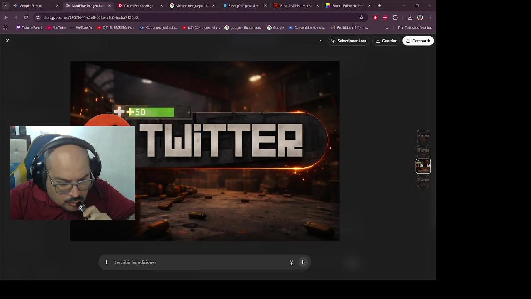Screen dimensions: 531x299
Task: Switch to the Google Gemini tab
Action: (x=35, y=6)
